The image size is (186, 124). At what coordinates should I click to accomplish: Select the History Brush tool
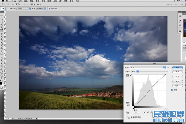pyautogui.click(x=2, y=42)
